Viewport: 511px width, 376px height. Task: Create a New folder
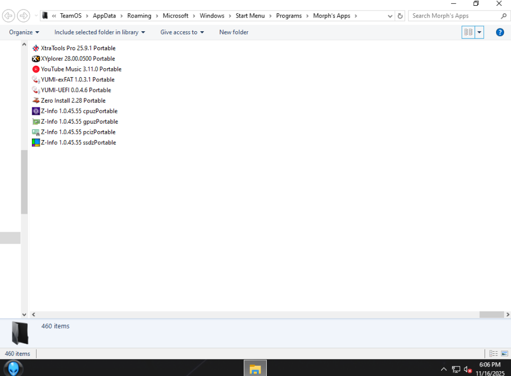[x=234, y=32]
